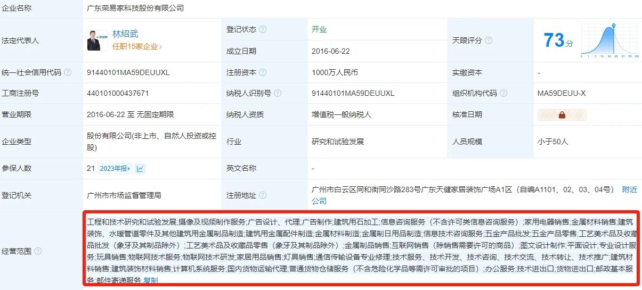Click the 开业 registration status text
The image size is (642, 290).
pyautogui.click(x=319, y=30)
